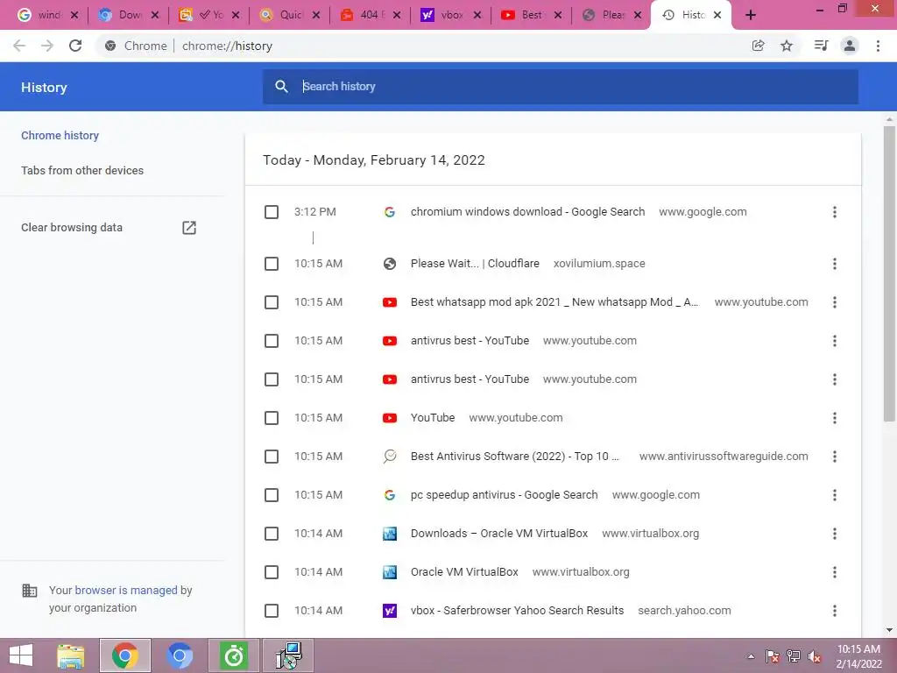Check the Oracle VM VirtualBox entry checkbox

[x=272, y=572]
